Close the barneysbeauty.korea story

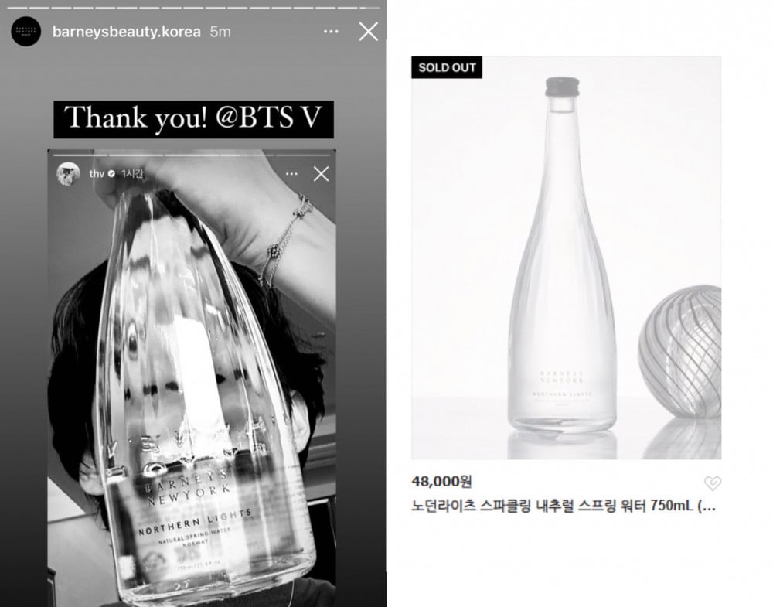click(368, 32)
